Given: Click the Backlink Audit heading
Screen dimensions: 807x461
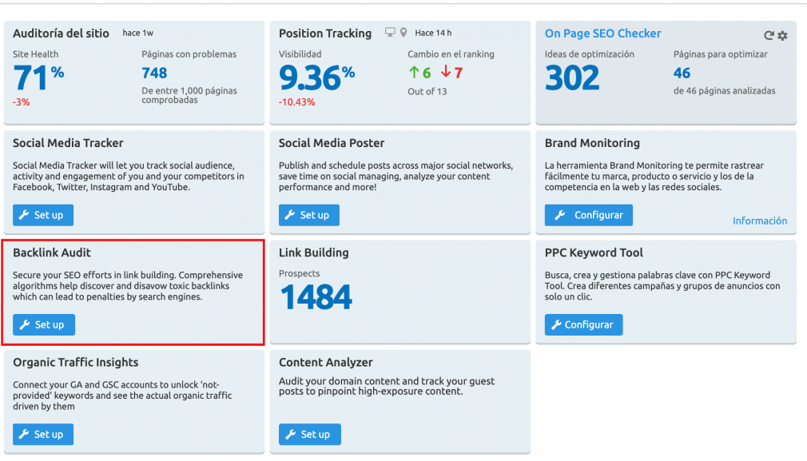Looking at the screenshot, I should 51,252.
